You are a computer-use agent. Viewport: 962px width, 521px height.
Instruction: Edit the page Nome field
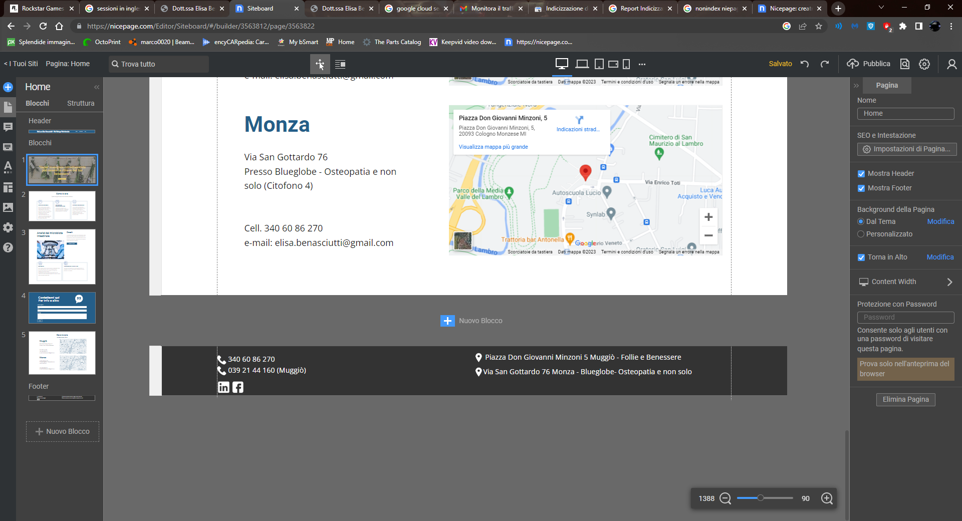click(x=905, y=114)
